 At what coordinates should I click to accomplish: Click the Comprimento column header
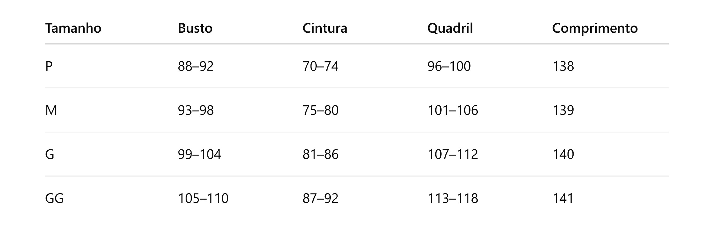595,28
